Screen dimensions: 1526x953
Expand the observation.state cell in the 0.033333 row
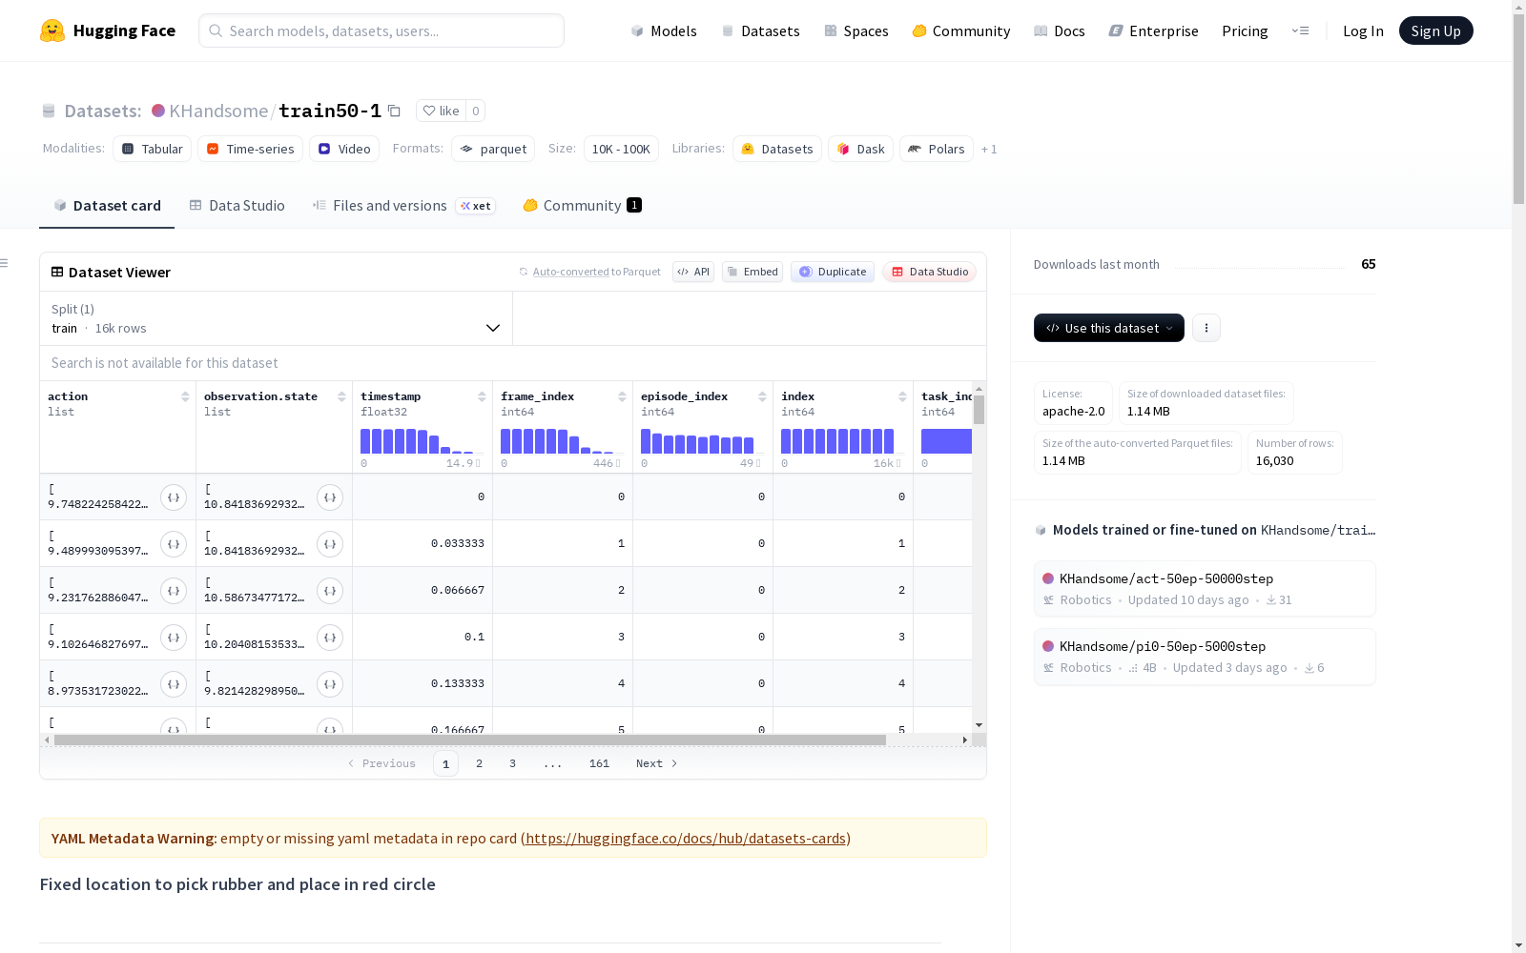(330, 544)
